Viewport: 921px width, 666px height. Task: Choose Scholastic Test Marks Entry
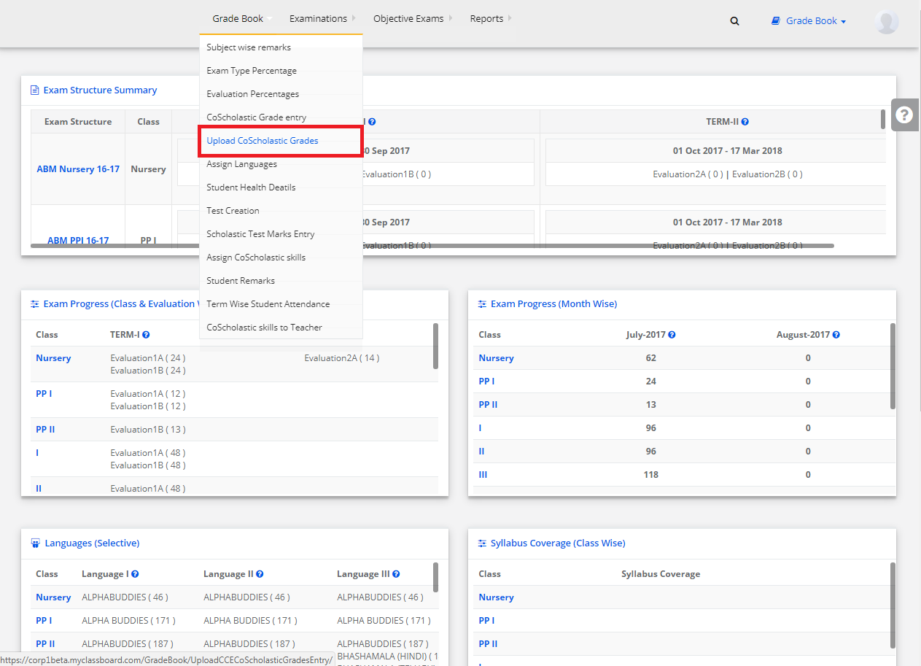pyautogui.click(x=260, y=234)
